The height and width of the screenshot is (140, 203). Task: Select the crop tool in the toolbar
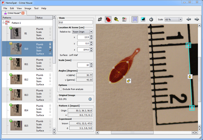click(100, 19)
